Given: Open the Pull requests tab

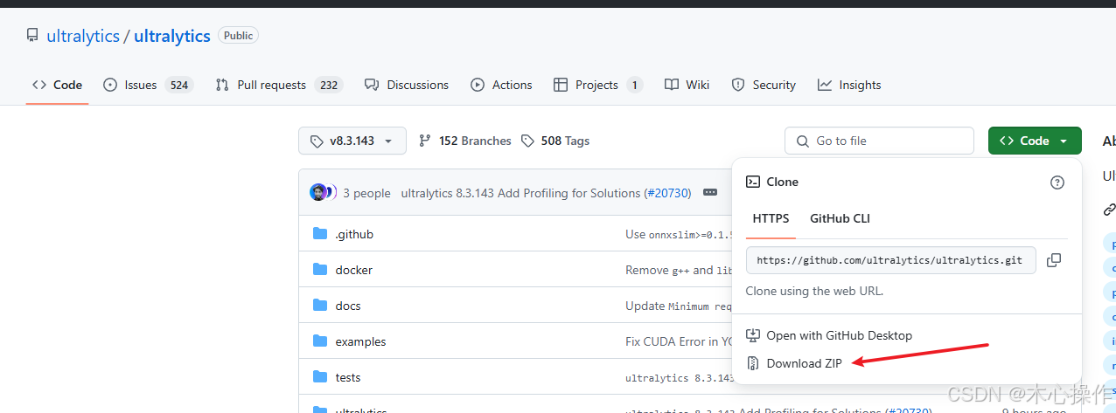Looking at the screenshot, I should click(x=278, y=85).
